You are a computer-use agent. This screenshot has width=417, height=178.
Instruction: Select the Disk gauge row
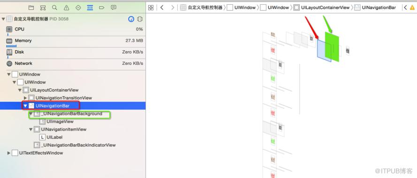pyautogui.click(x=73, y=53)
